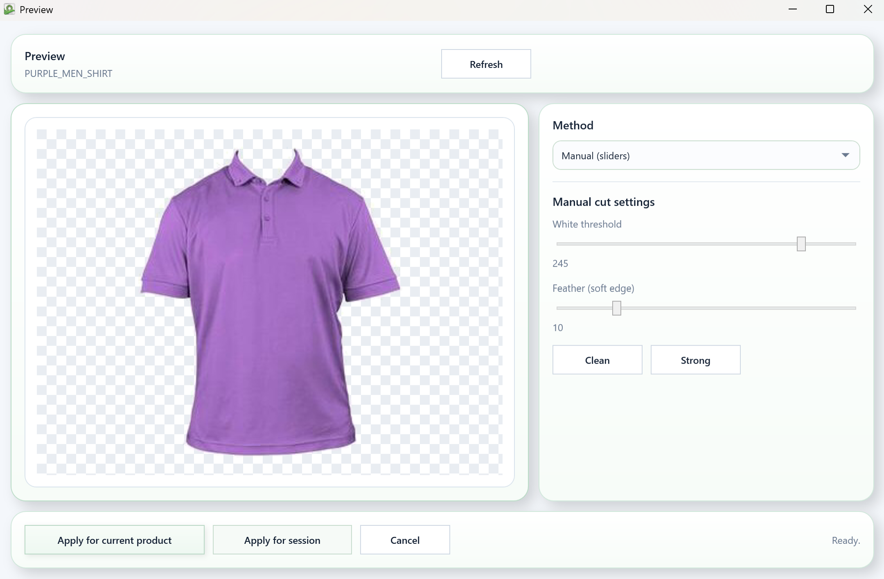The height and width of the screenshot is (579, 884).
Task: Click the Manual cut settings heading
Action: [603, 202]
